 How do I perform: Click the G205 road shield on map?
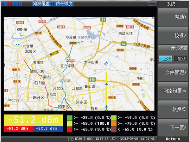tap(87, 28)
